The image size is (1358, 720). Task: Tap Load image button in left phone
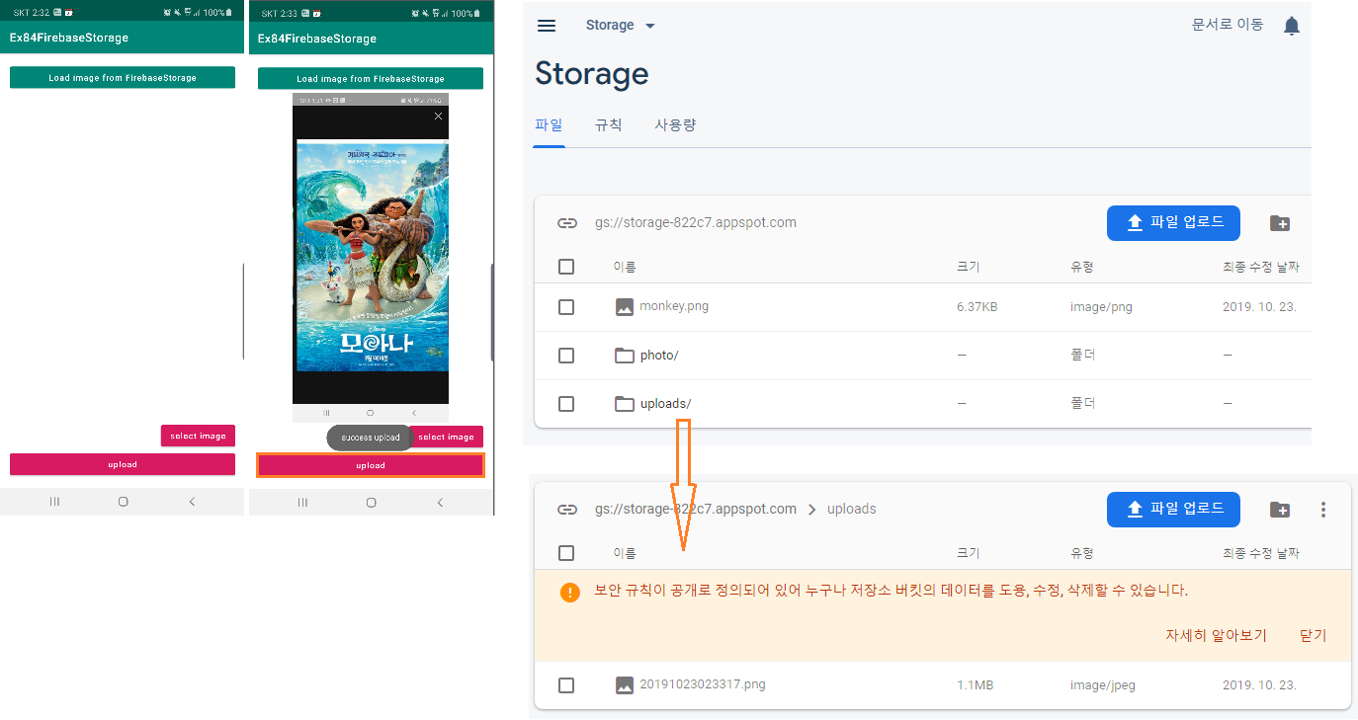click(123, 78)
